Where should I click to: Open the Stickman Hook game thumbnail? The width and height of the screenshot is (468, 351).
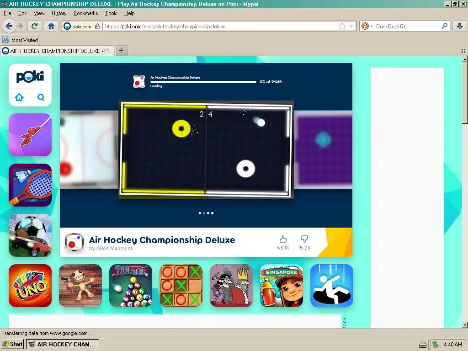pyautogui.click(x=30, y=135)
